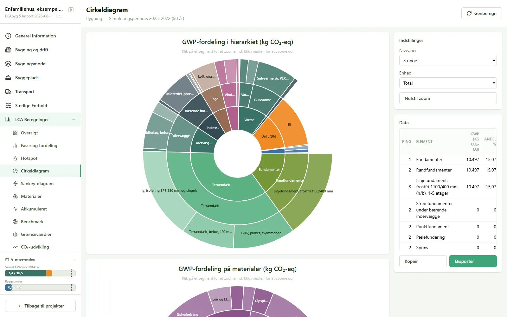Open the Hotspot view
Image resolution: width=507 pixels, height=317 pixels.
[40, 158]
